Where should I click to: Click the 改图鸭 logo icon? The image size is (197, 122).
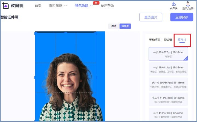(x=5, y=6)
